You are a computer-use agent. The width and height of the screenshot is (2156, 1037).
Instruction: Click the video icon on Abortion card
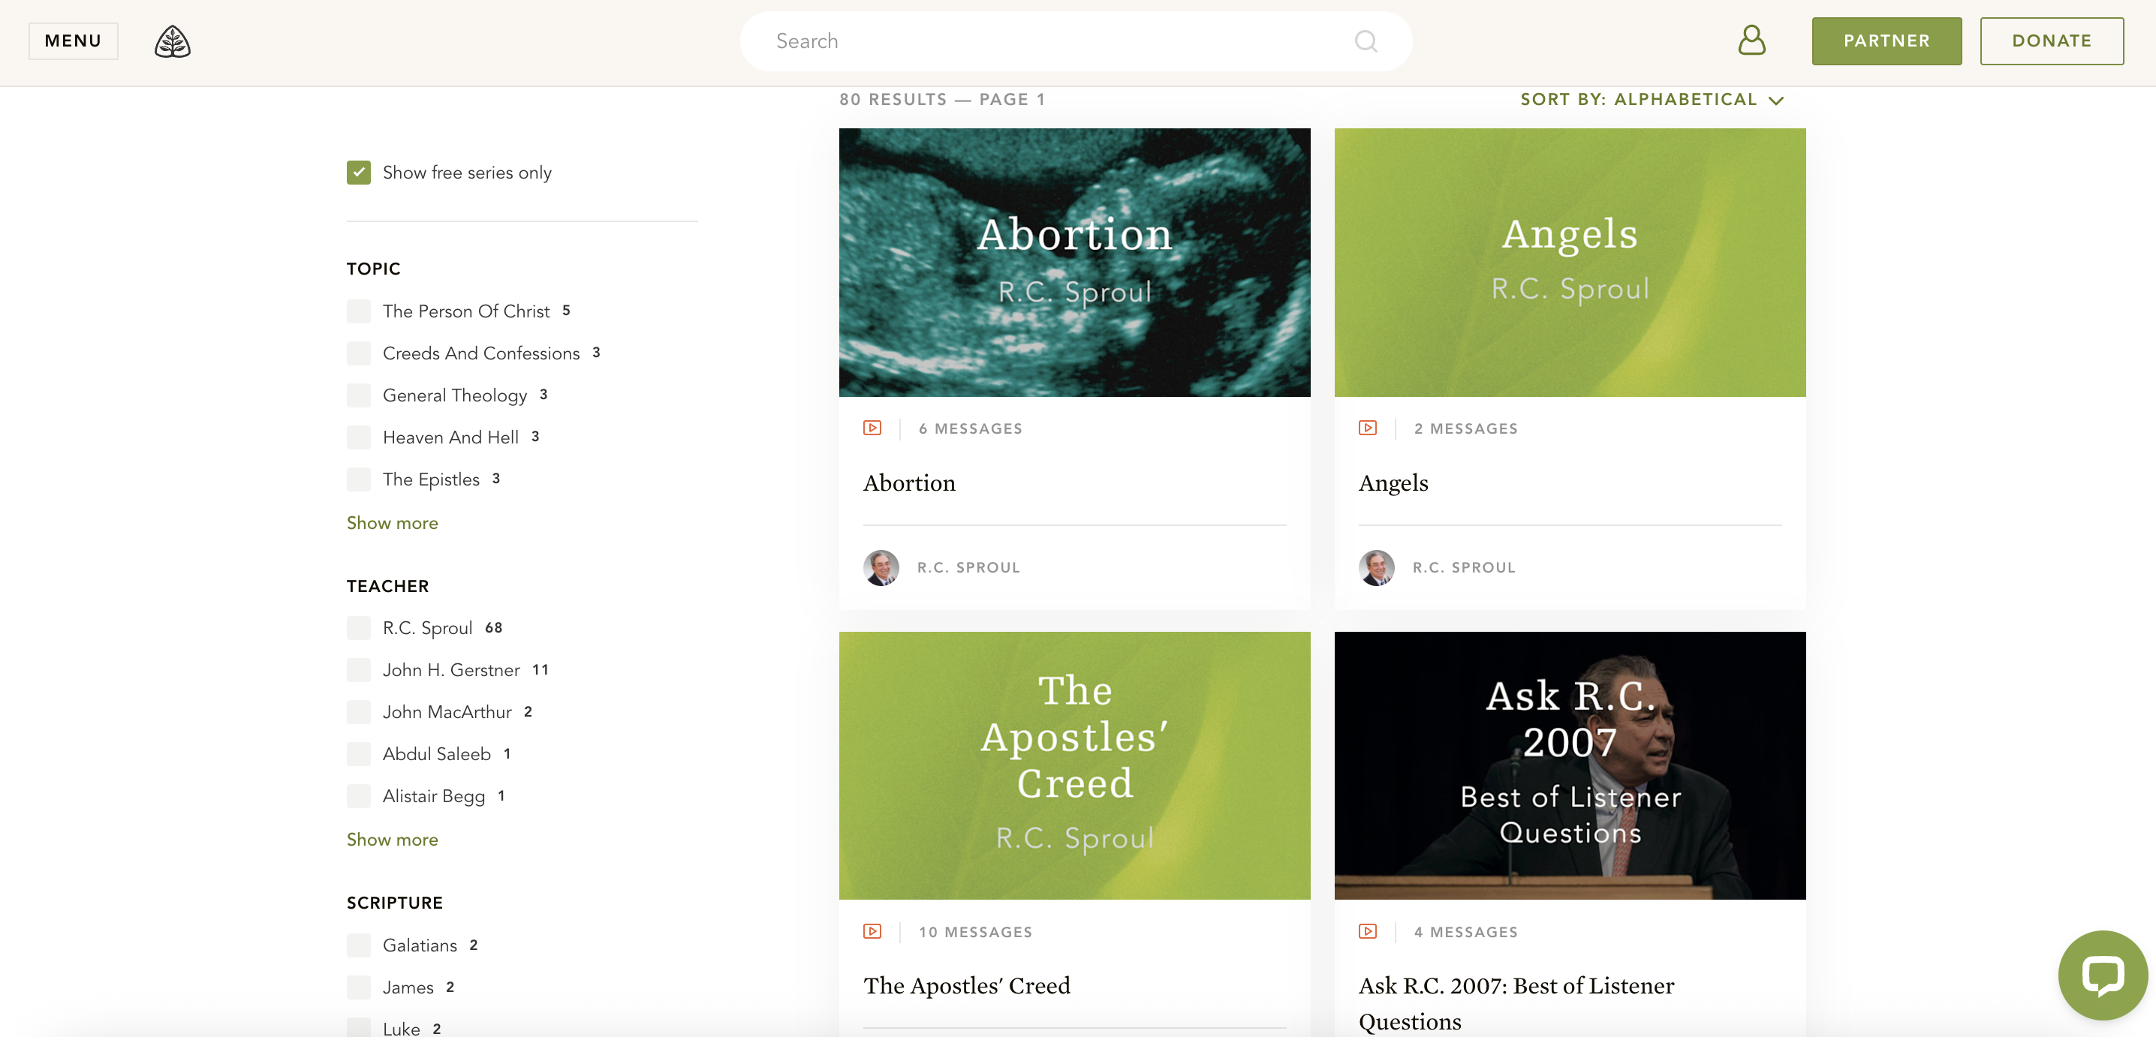(x=872, y=428)
